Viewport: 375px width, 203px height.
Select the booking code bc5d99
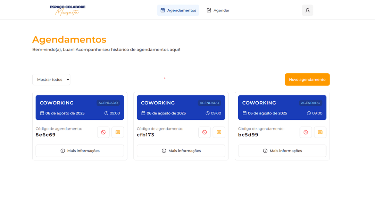[248, 135]
